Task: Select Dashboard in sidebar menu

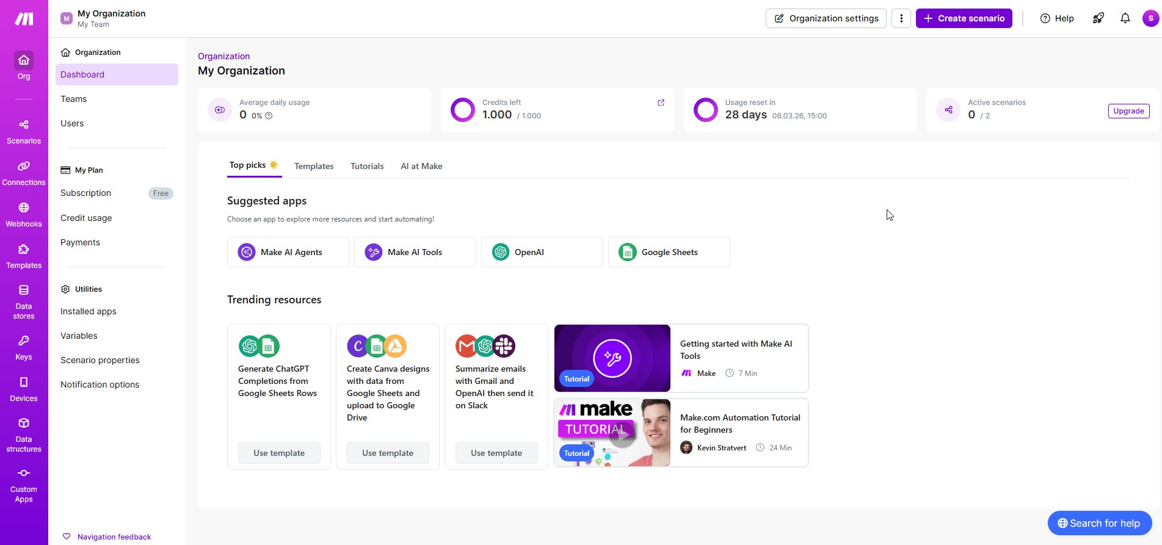Action: click(117, 74)
